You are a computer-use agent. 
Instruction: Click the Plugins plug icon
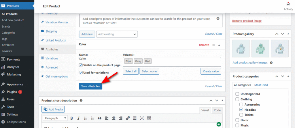[3, 92]
